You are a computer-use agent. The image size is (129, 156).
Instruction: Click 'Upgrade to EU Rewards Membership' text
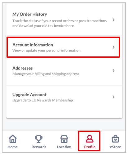(43, 100)
